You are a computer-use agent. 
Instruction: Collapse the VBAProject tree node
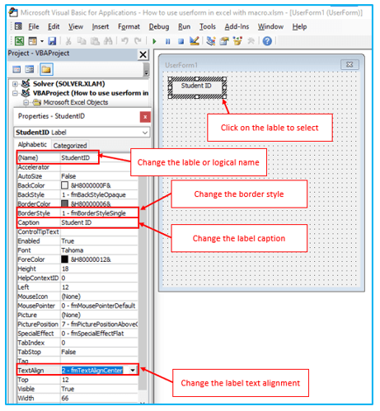coord(16,93)
